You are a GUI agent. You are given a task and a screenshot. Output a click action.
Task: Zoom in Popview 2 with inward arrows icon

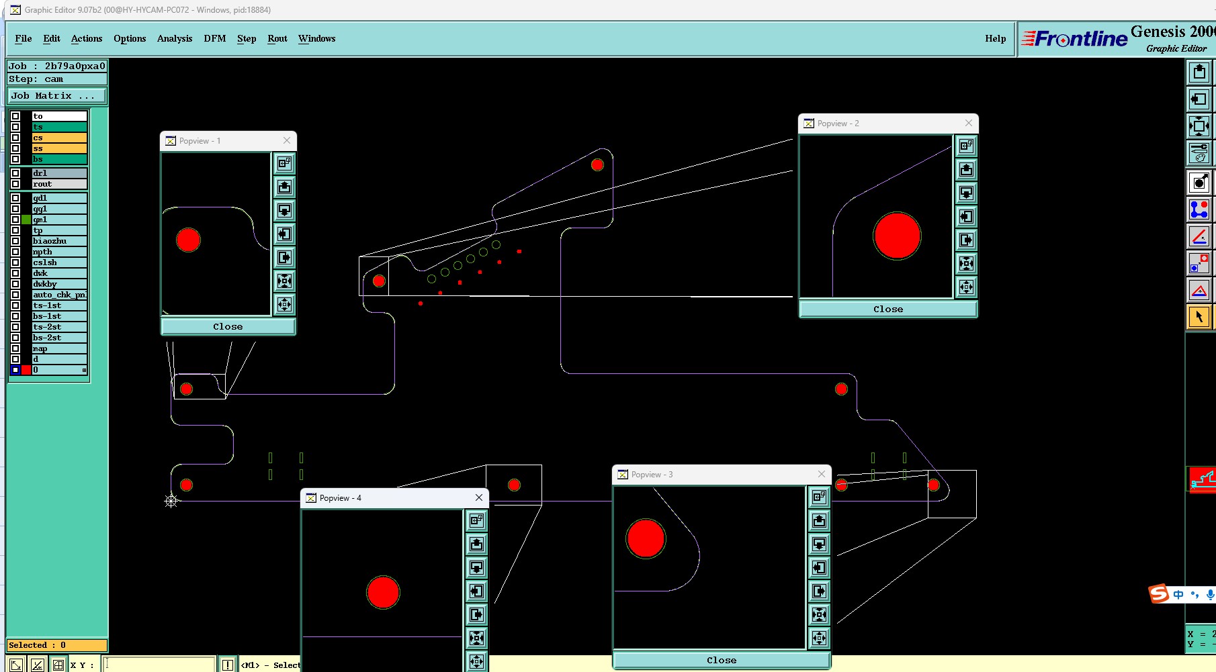coord(967,263)
